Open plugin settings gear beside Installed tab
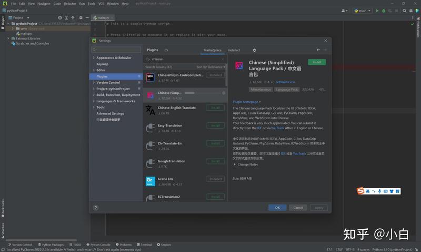This screenshot has width=421, height=252. 254,50
